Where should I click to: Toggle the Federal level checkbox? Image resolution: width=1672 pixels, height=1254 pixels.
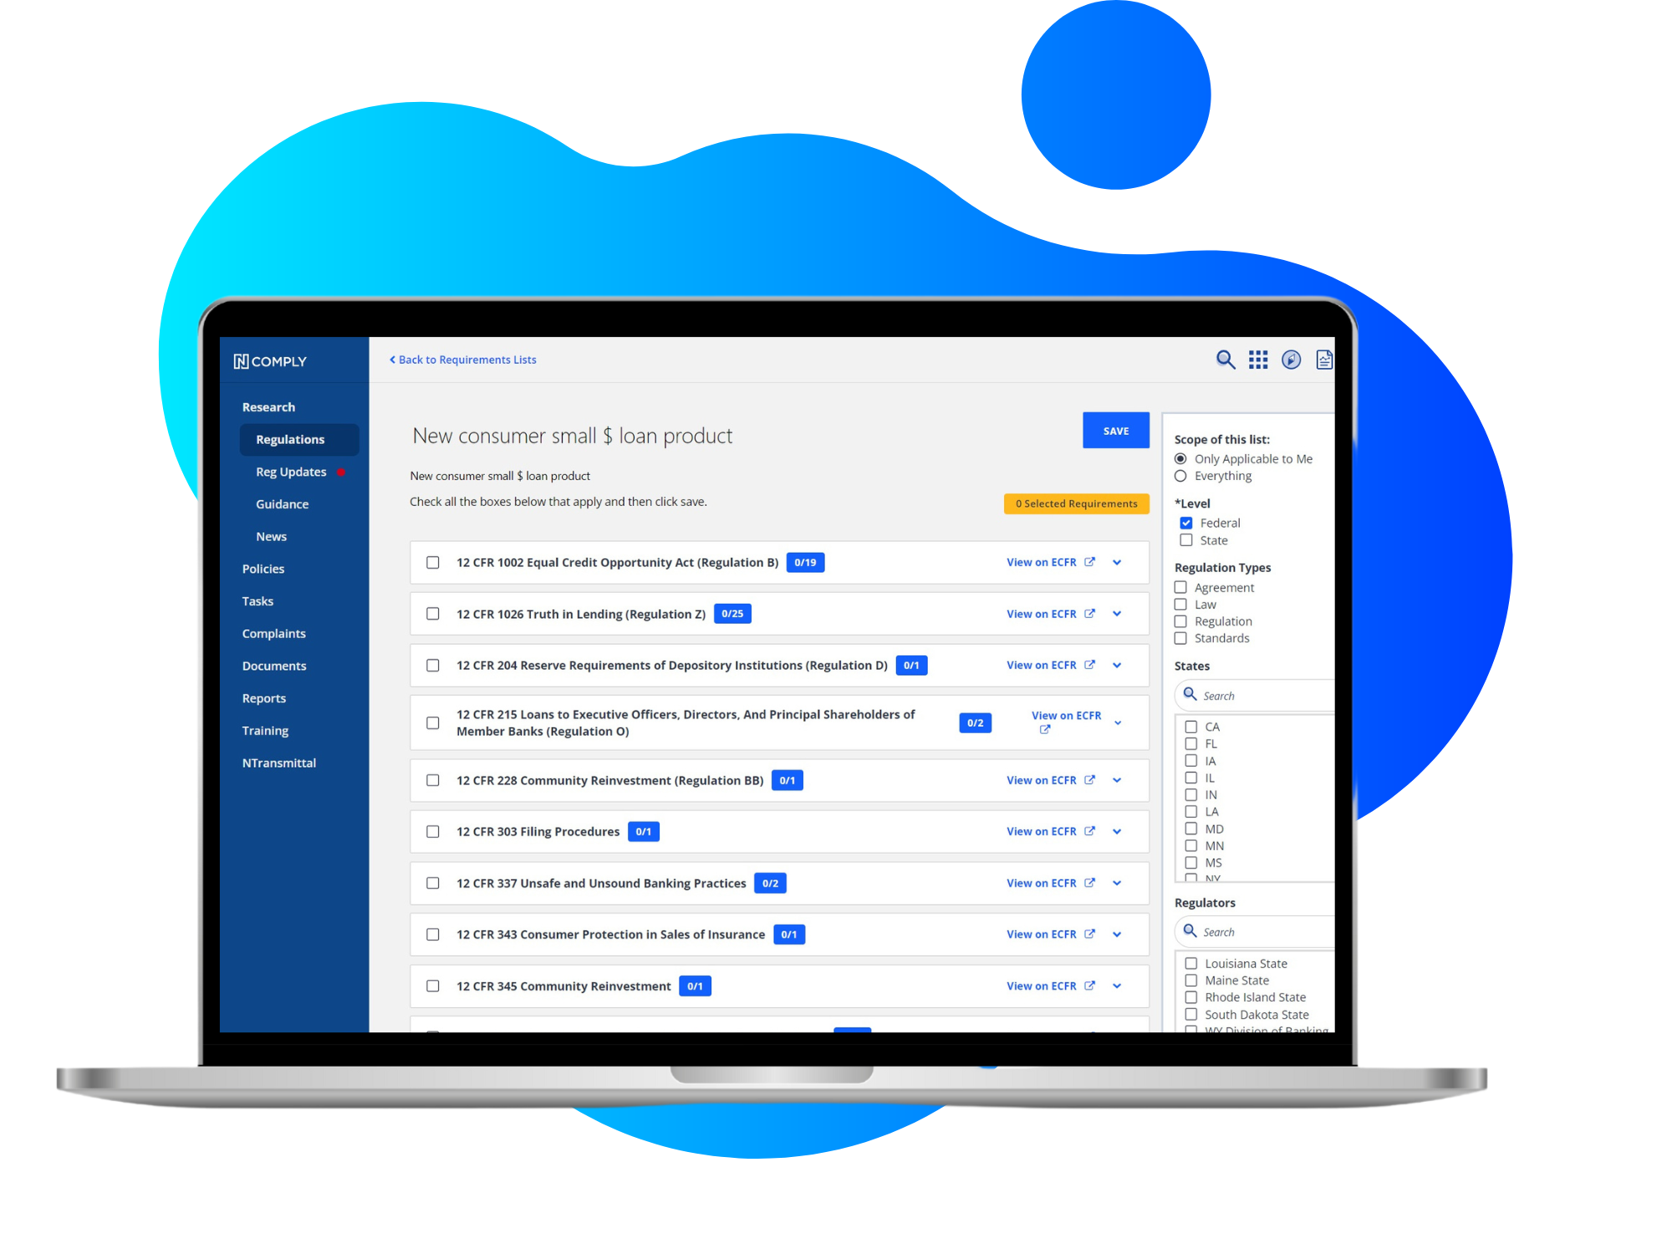[1186, 520]
